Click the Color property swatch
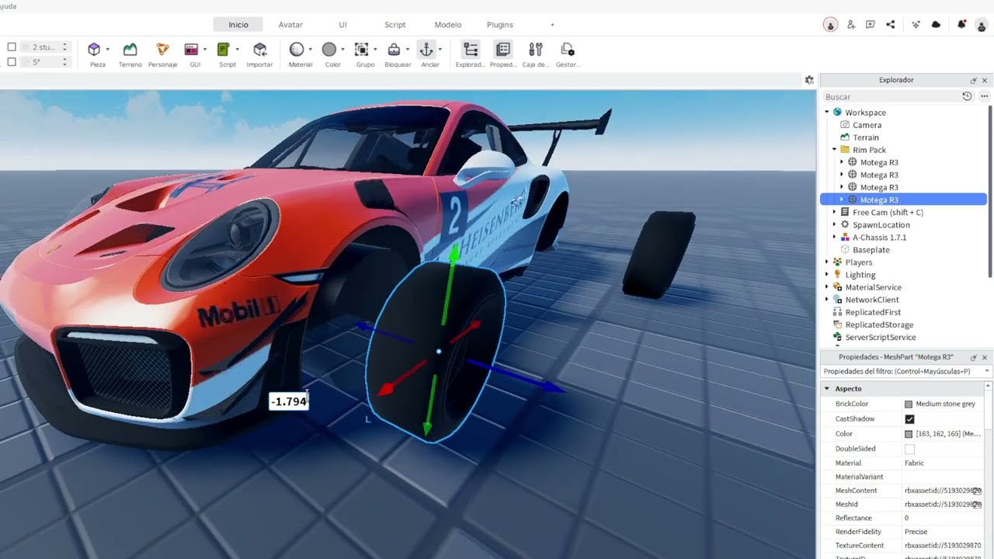Viewport: 994px width, 559px height. 909,434
